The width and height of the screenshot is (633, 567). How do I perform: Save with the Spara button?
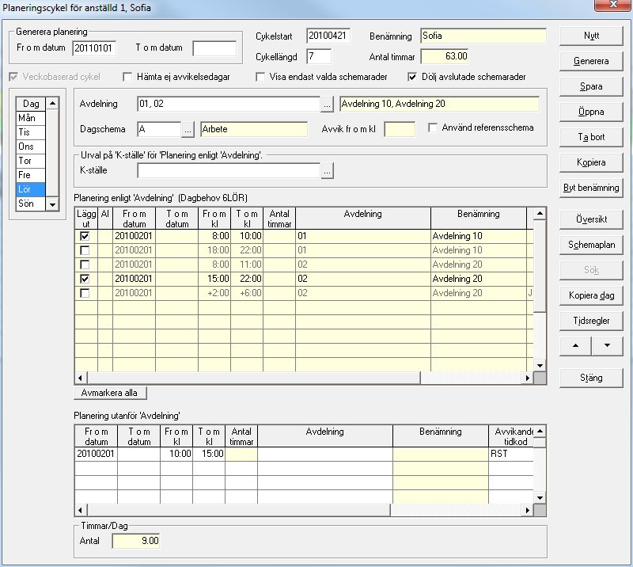pyautogui.click(x=591, y=86)
